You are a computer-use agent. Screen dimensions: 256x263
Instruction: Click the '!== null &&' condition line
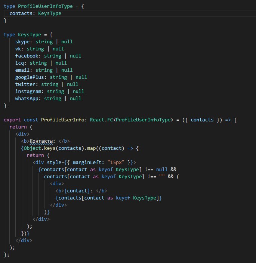(107, 170)
